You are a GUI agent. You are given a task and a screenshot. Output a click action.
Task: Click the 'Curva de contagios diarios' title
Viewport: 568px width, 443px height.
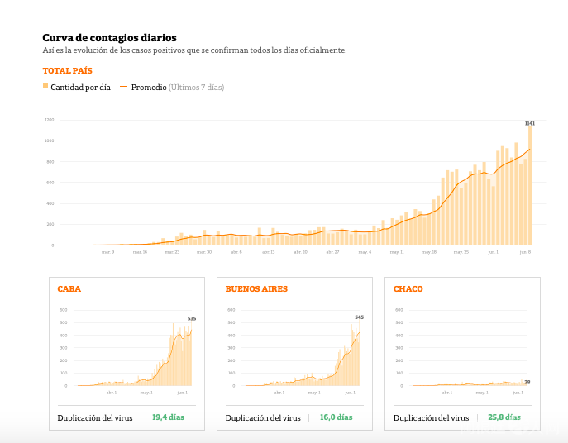tap(109, 38)
